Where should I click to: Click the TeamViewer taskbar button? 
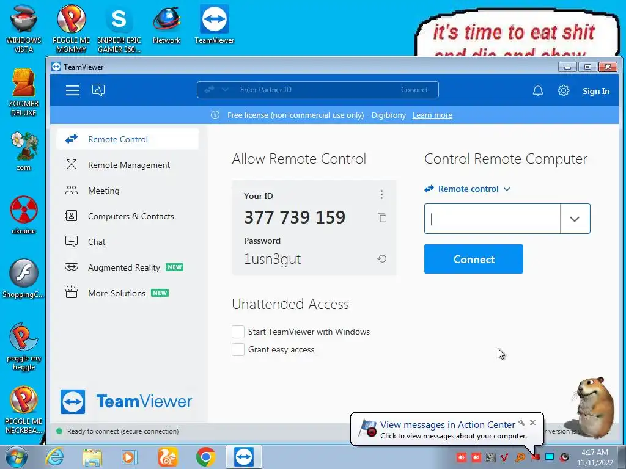244,457
